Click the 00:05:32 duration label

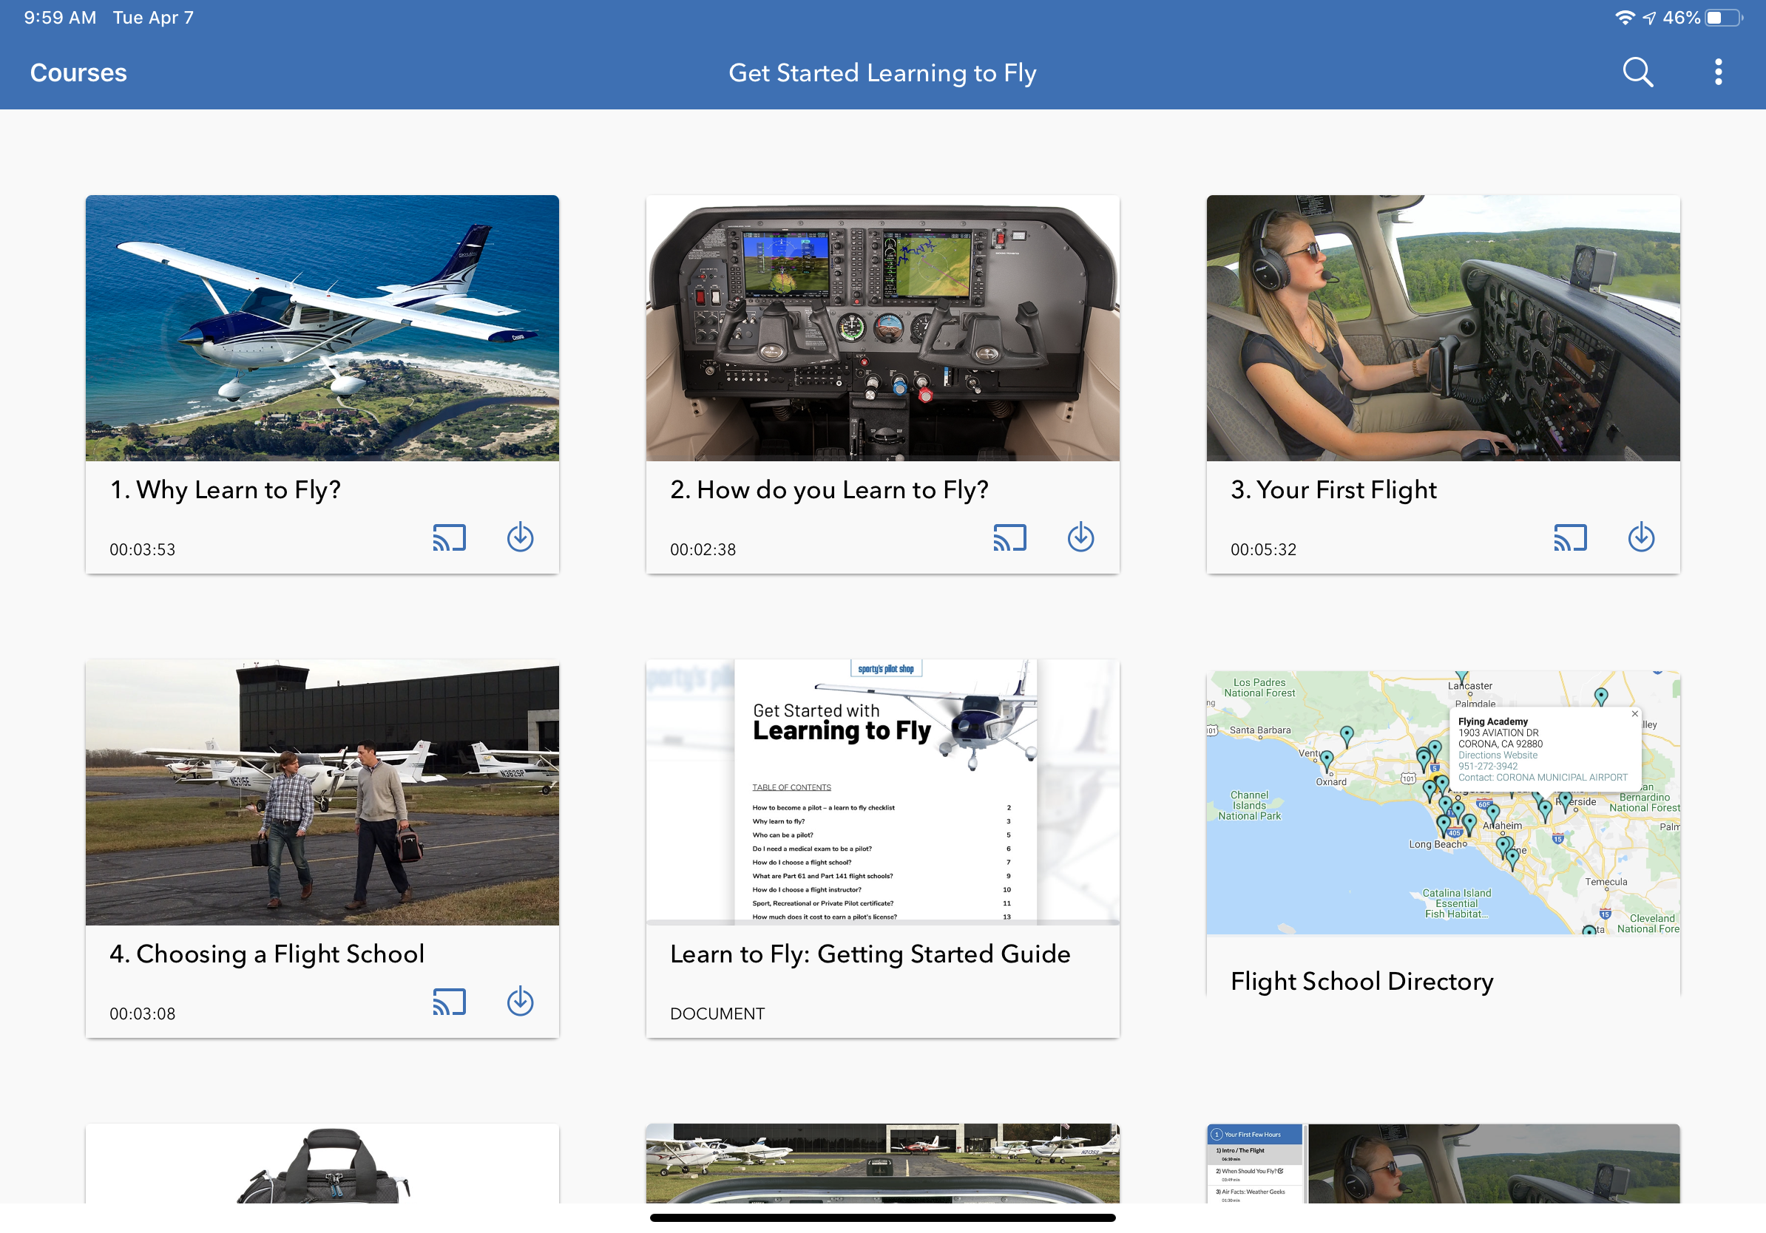[1264, 550]
